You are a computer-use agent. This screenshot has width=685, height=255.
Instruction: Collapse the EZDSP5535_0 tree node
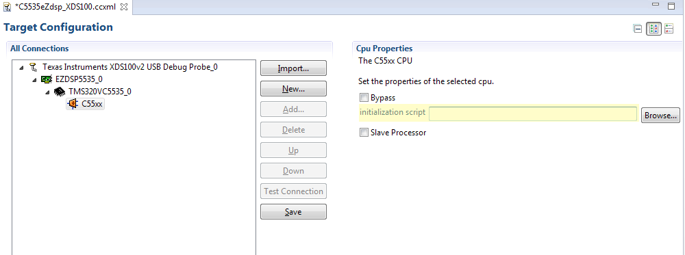tap(35, 80)
